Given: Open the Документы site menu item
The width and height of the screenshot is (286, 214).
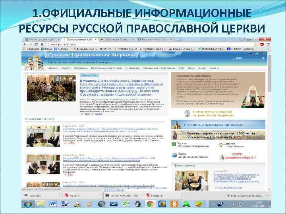Looking at the screenshot, I should pos(81,68).
